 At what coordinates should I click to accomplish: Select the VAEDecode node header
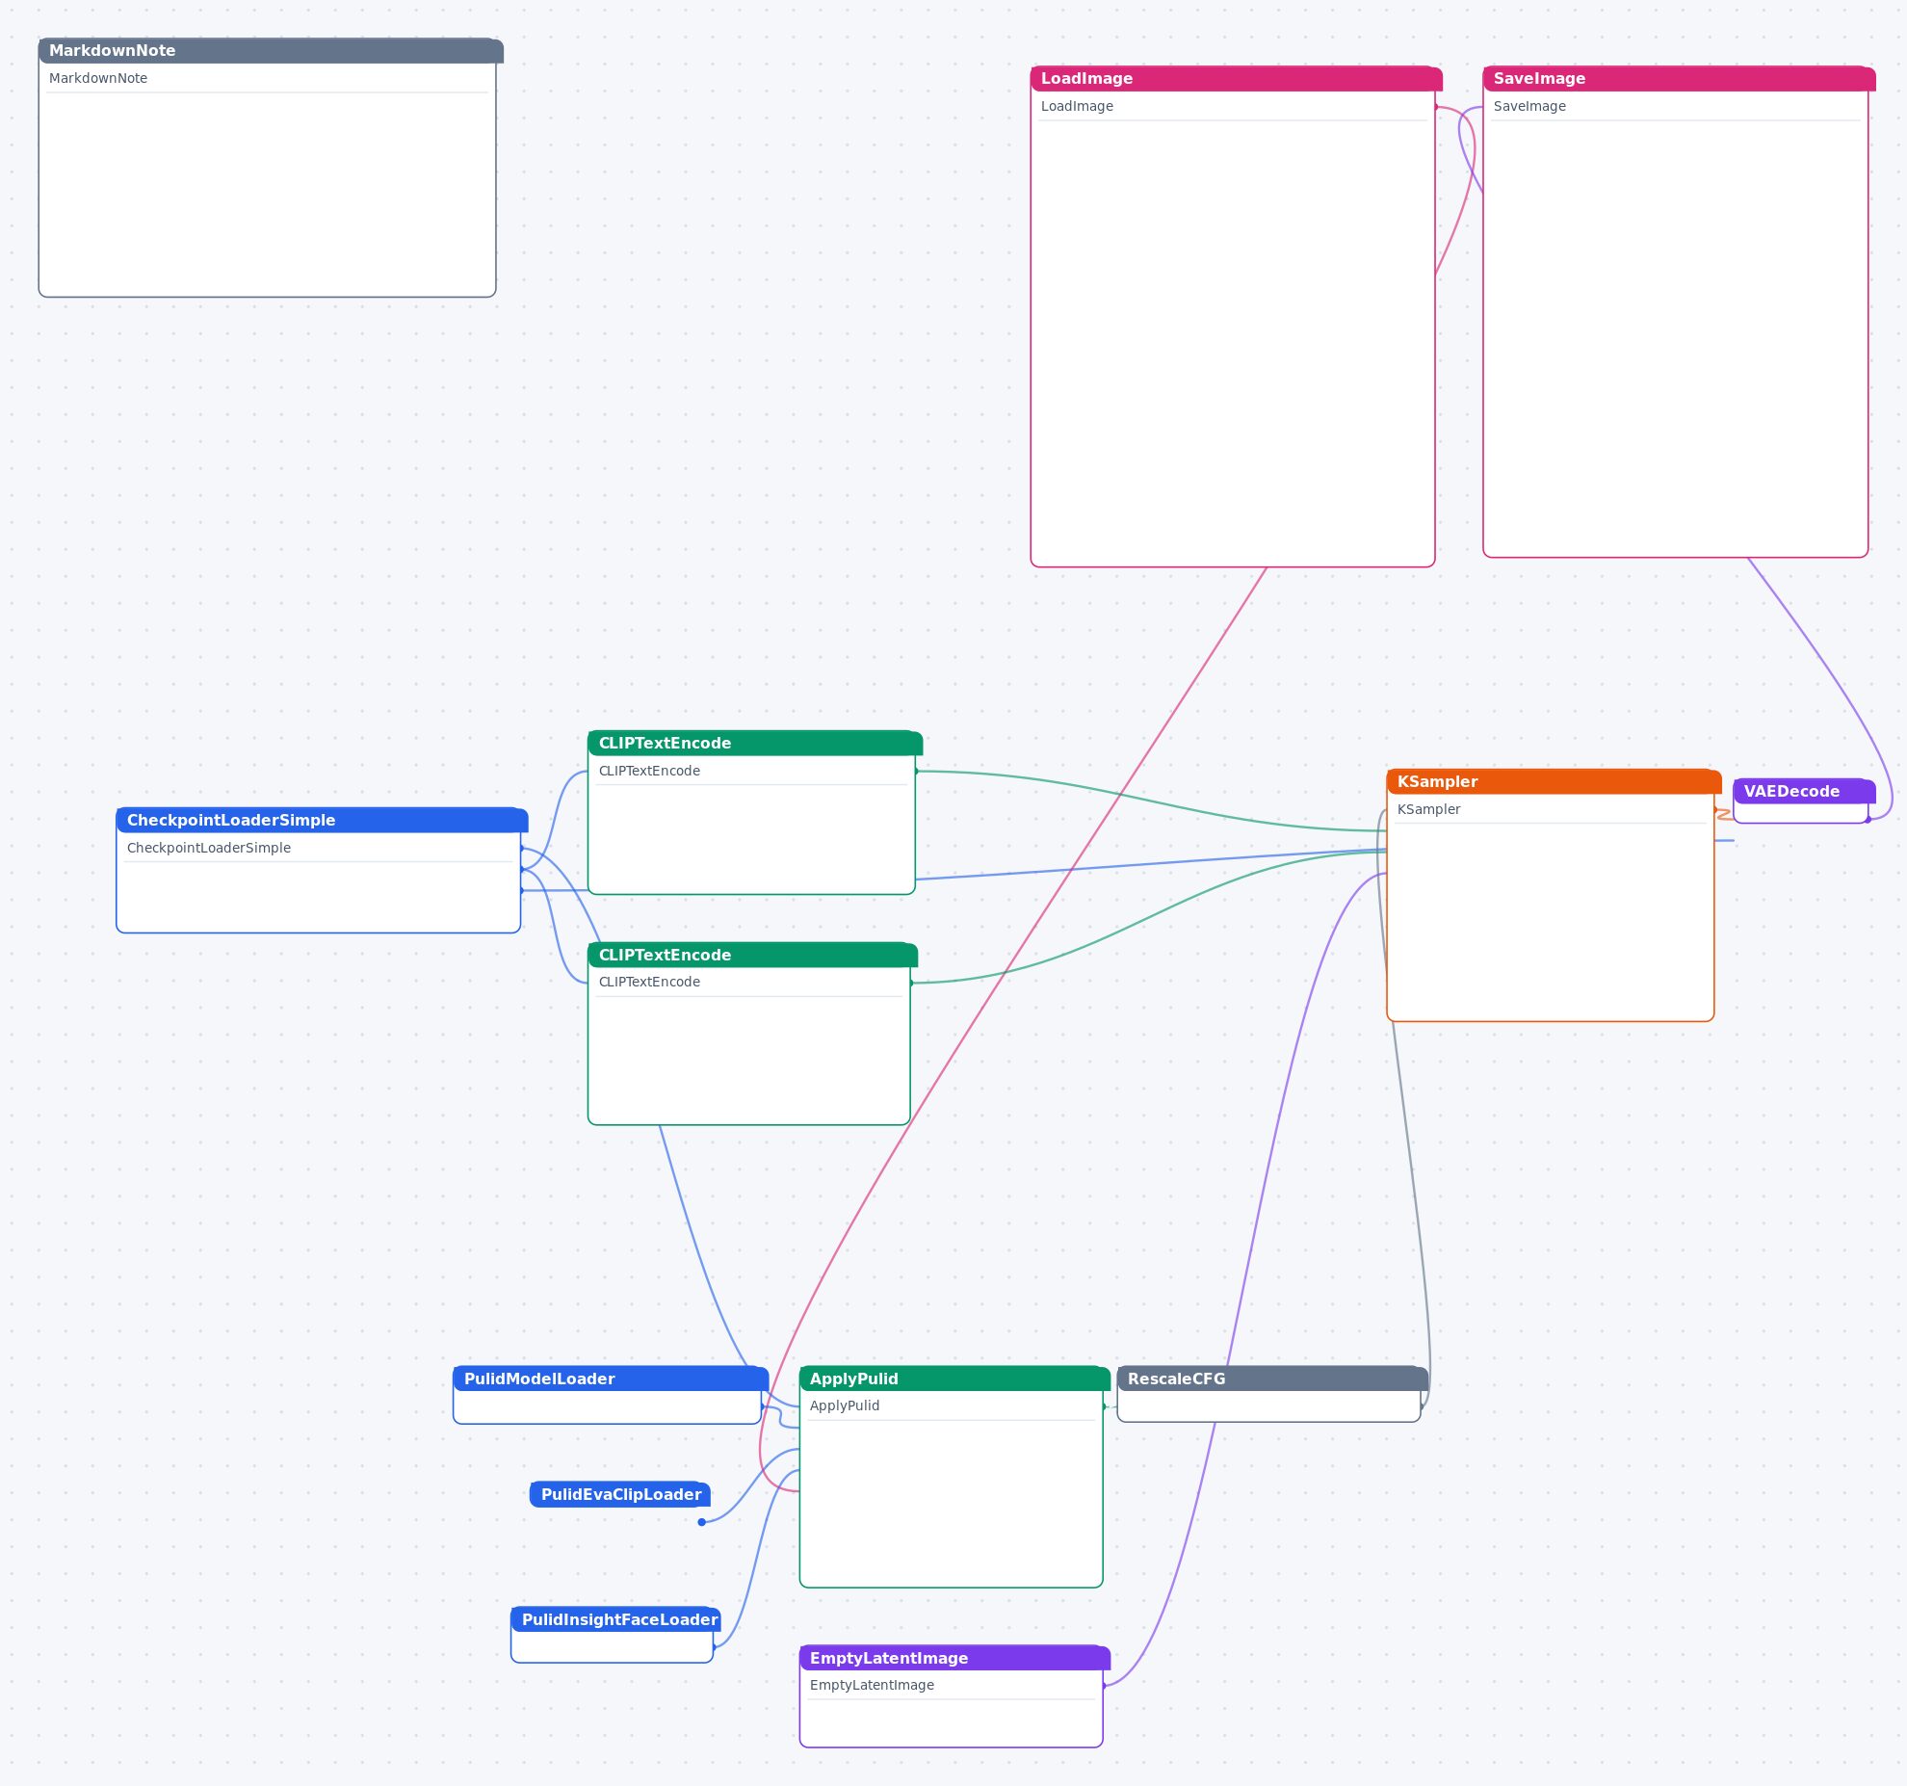click(x=1804, y=792)
